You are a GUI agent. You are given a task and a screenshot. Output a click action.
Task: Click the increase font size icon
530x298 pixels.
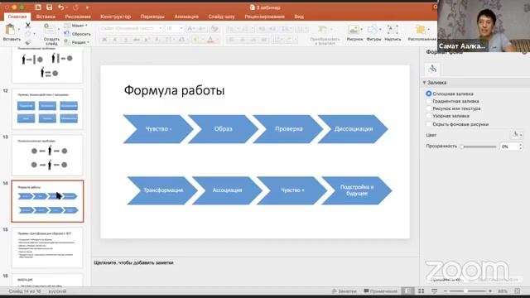tap(190, 28)
